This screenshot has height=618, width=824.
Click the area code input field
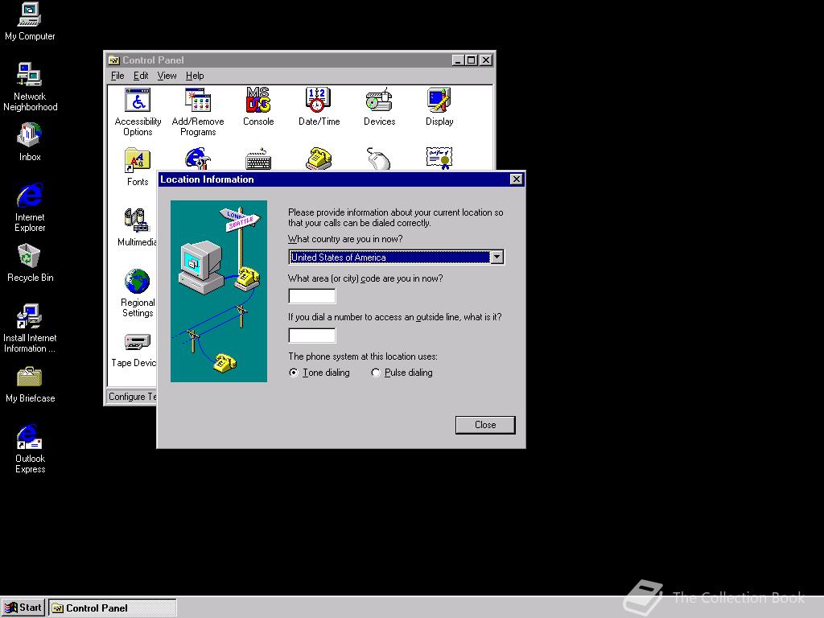coord(311,295)
